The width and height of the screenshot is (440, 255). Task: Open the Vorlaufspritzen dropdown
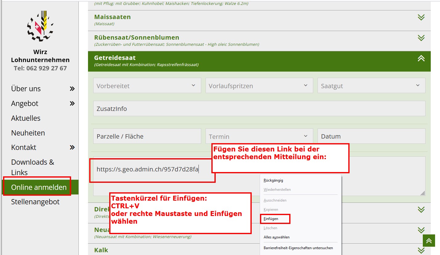(x=259, y=86)
